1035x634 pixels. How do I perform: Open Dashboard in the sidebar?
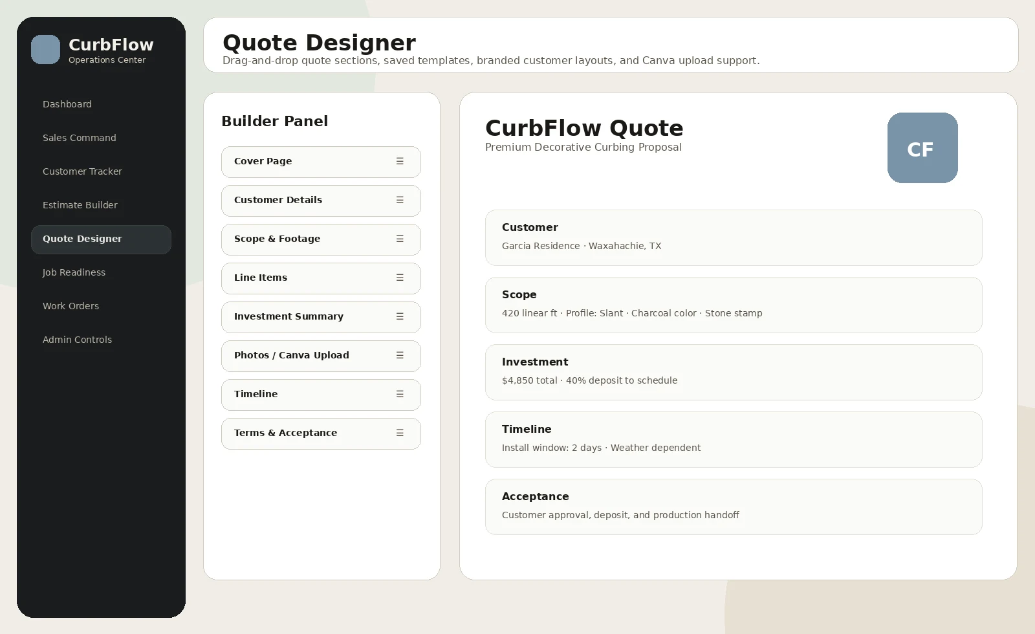[x=101, y=104]
